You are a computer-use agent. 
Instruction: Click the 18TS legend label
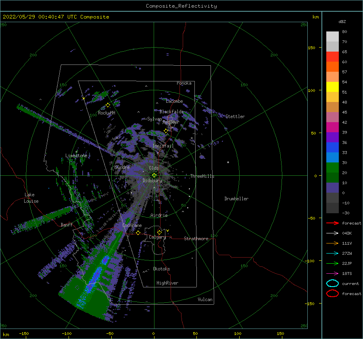347,274
